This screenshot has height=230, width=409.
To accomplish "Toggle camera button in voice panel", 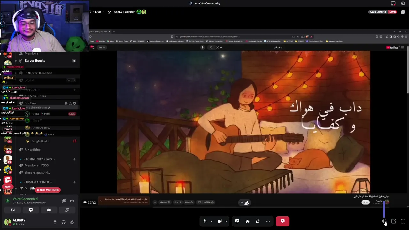I will point(12,210).
